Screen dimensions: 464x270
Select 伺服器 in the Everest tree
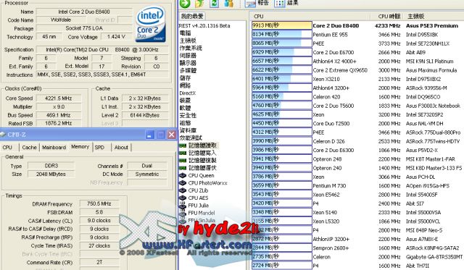tap(188, 56)
